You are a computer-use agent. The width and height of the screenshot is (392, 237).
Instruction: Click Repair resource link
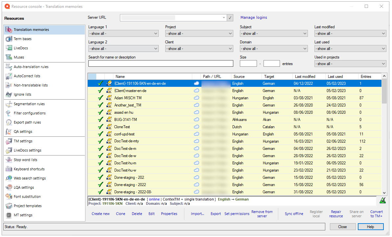pyautogui.click(x=336, y=214)
